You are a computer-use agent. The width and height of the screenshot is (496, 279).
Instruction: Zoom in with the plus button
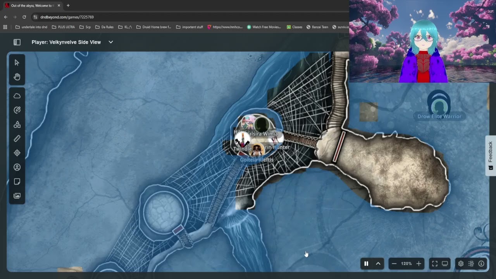418,263
